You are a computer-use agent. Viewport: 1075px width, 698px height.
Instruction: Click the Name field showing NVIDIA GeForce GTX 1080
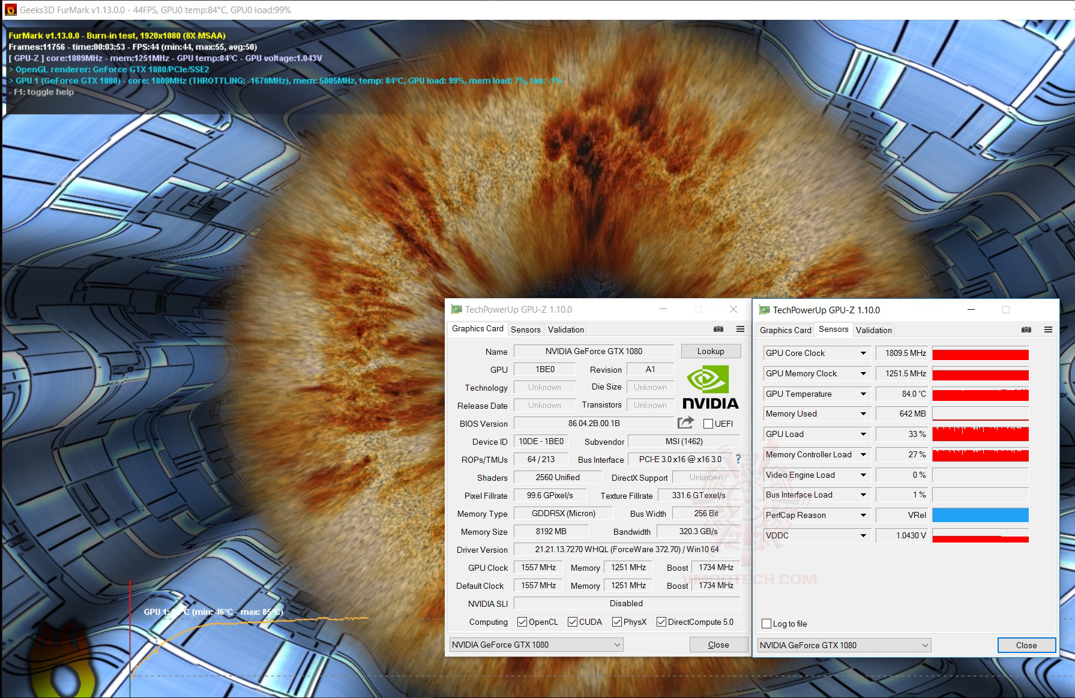click(594, 351)
